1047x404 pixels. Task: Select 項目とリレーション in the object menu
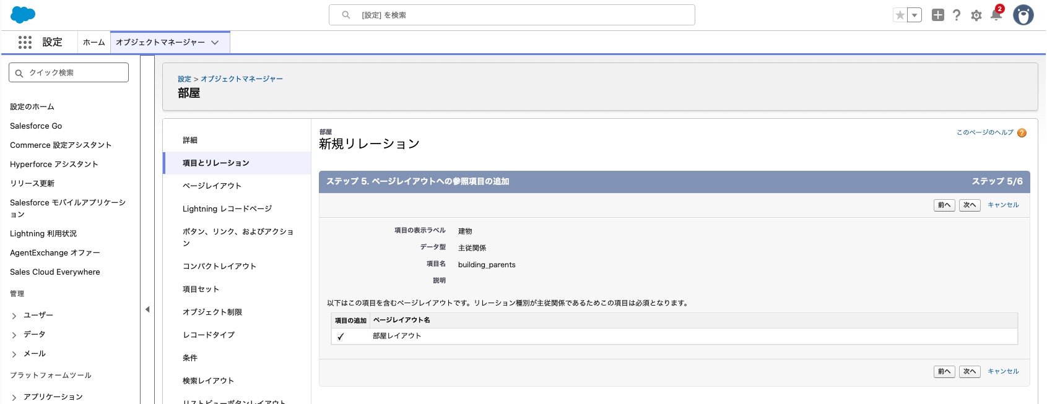pyautogui.click(x=237, y=163)
